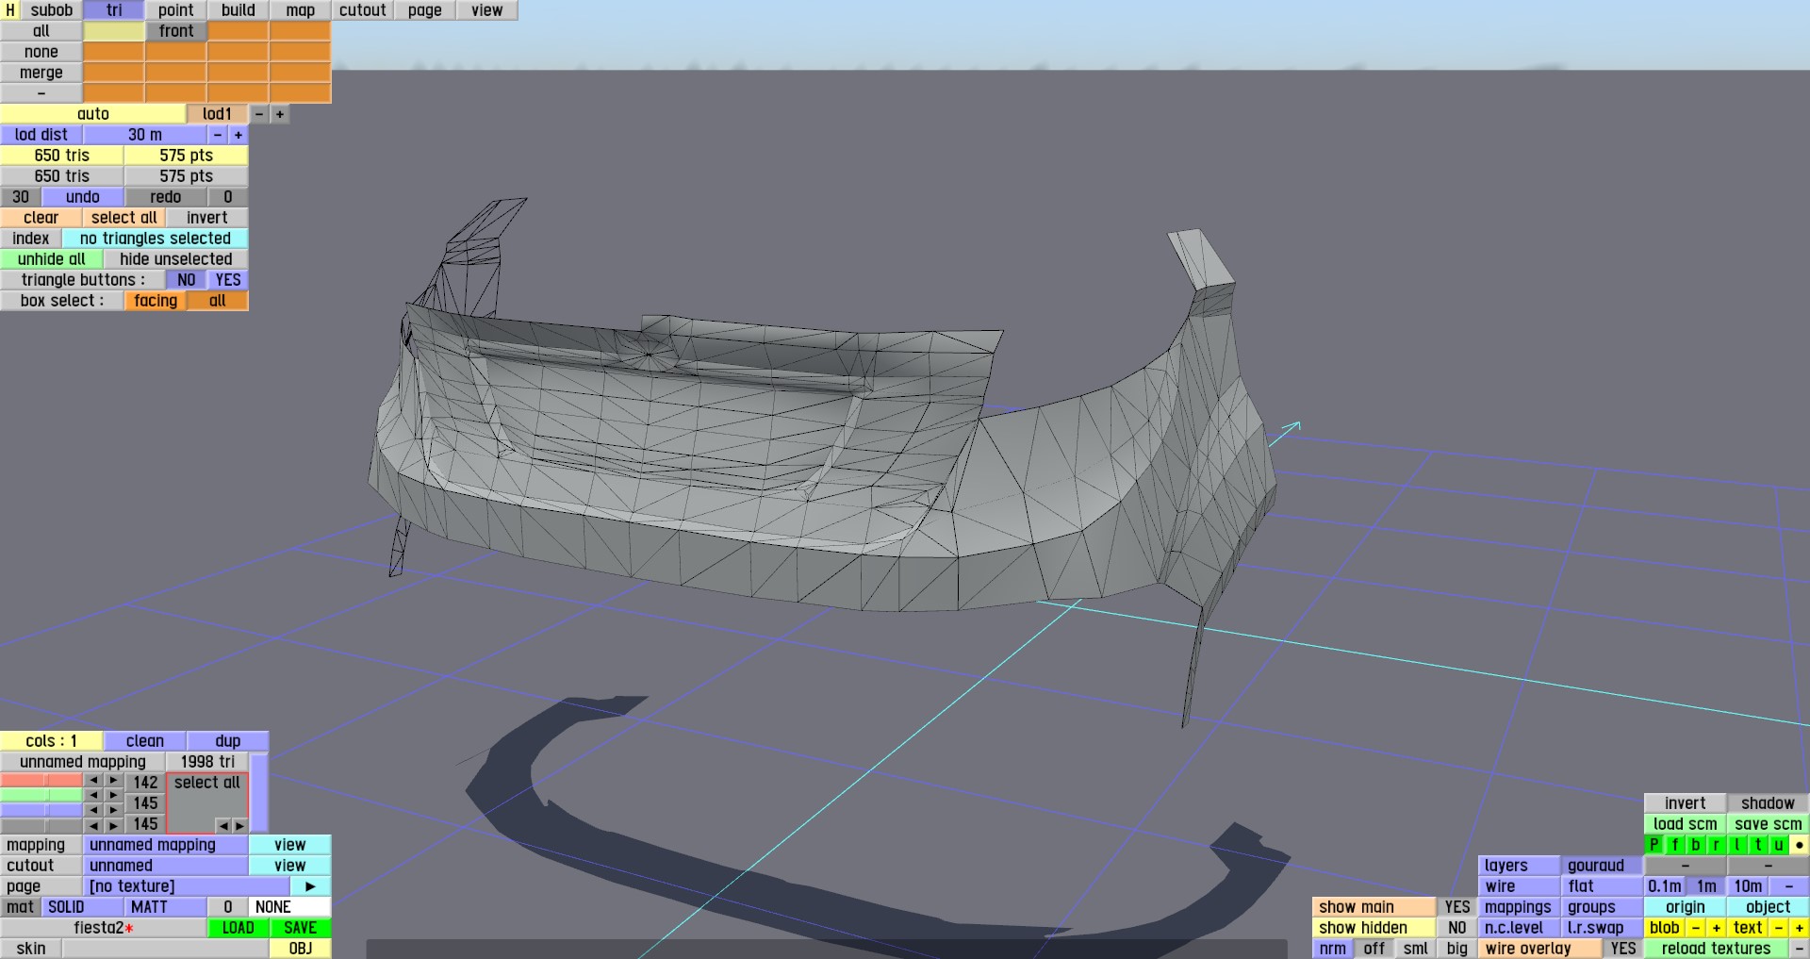Open the page texture arrow
This screenshot has height=959, width=1810.
coord(310,886)
